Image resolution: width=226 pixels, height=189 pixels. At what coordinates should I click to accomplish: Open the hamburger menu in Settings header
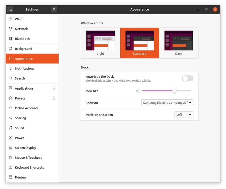[54, 9]
